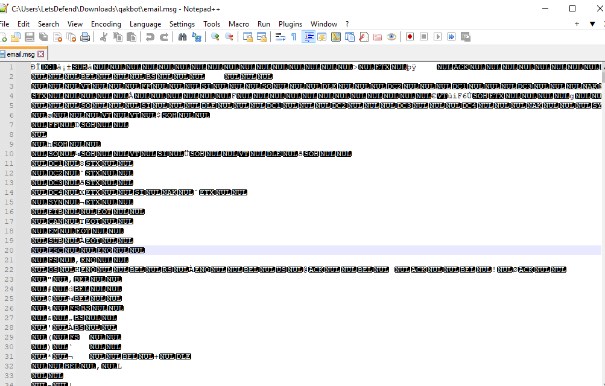Toggle Word Wrap in the toolbar
Screen dimensions: 605x386
280,37
